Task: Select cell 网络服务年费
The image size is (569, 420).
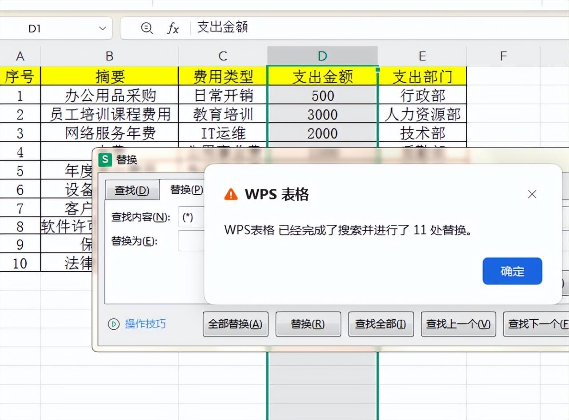Action: [x=109, y=132]
